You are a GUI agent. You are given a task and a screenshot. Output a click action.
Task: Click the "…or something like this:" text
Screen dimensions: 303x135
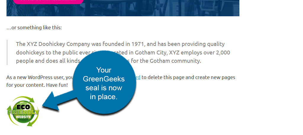34,28
